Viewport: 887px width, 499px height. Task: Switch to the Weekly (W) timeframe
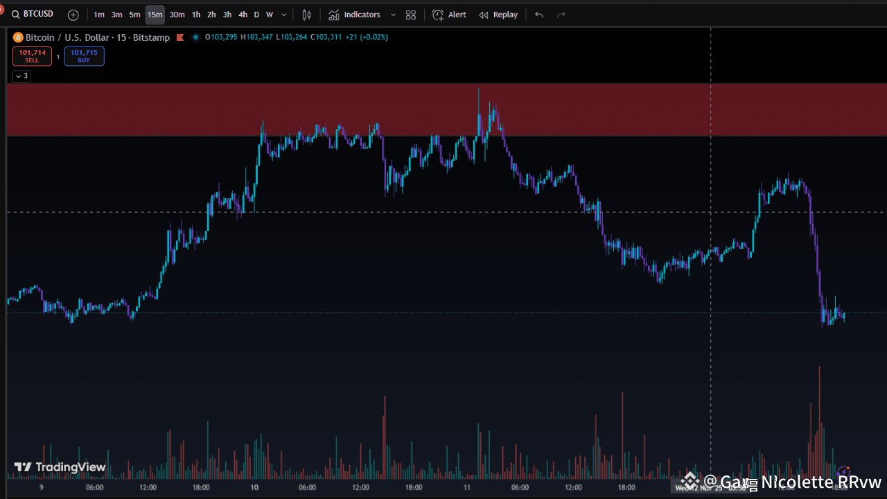coord(270,15)
